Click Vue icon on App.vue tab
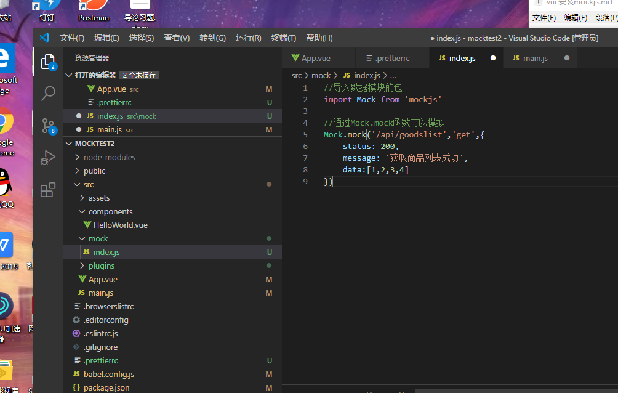 (295, 58)
